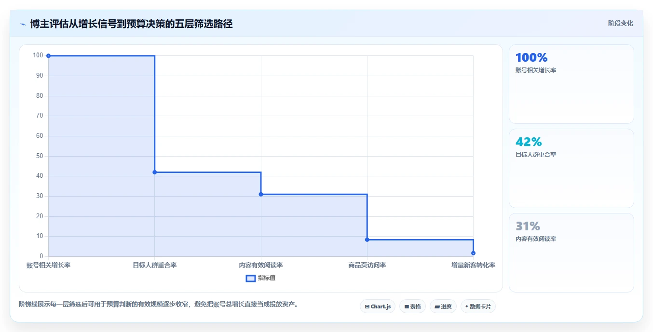Viewport: 653px width, 332px height.
Task: Click x-axis label 账号相关增长率
Action: point(48,265)
